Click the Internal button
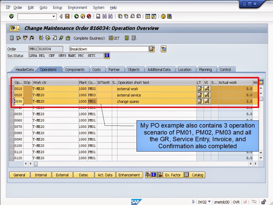 click(41, 175)
